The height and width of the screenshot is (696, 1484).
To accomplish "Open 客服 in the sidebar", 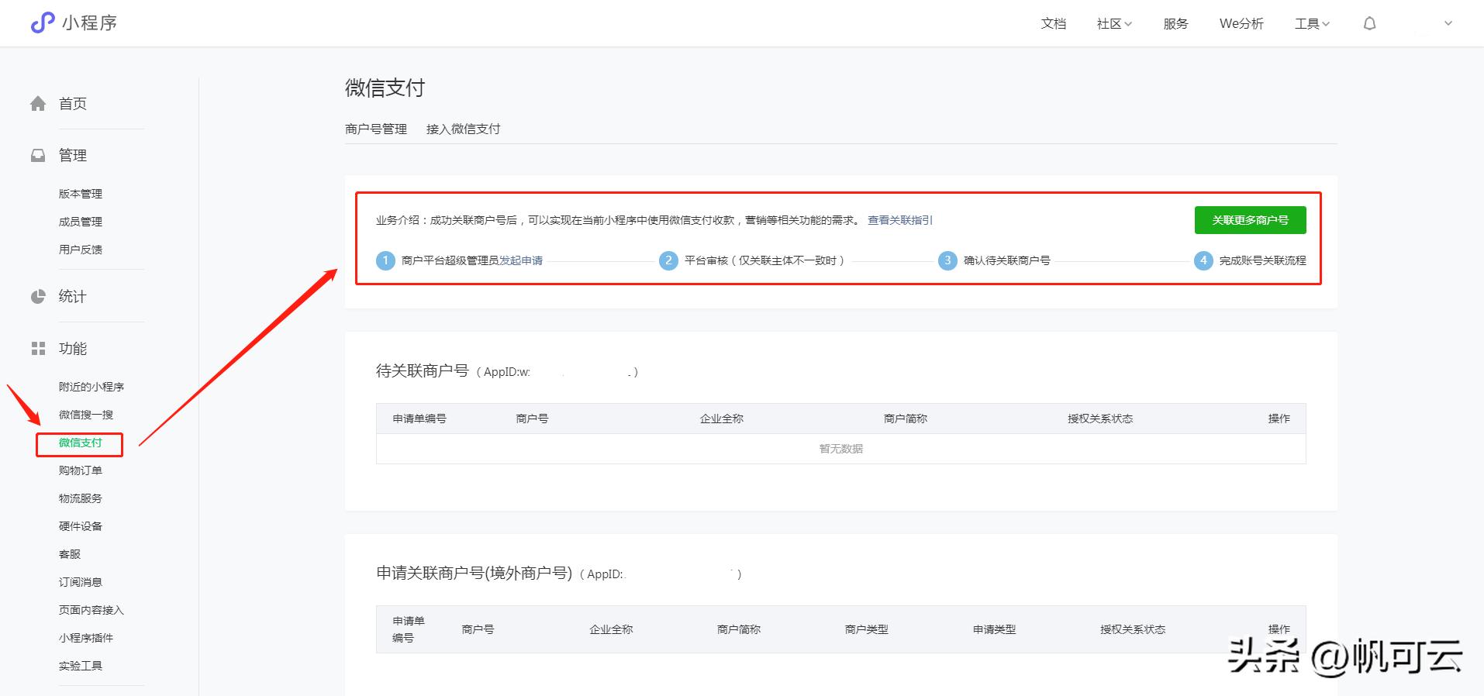I will coord(70,554).
